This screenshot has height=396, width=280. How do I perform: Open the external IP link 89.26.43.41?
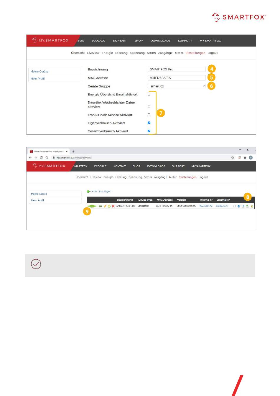pos(222,206)
